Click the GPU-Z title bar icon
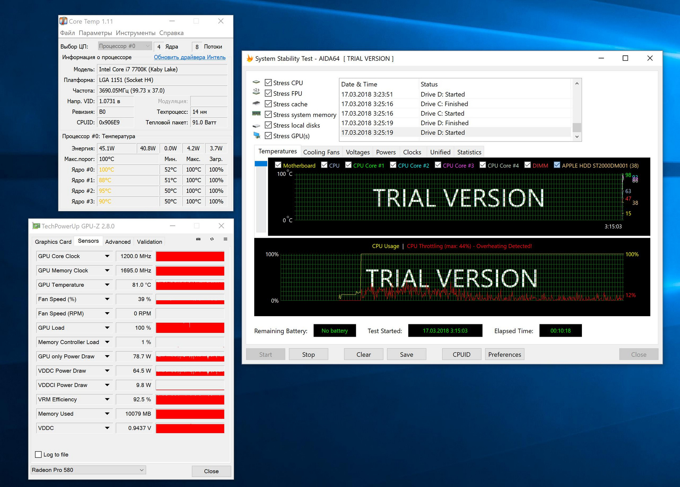The image size is (680, 487). point(36,226)
